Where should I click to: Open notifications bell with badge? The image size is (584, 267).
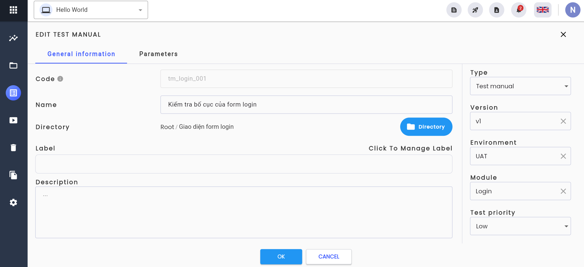click(x=519, y=10)
